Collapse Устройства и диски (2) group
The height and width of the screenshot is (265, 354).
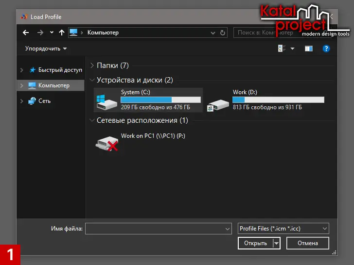pyautogui.click(x=92, y=80)
